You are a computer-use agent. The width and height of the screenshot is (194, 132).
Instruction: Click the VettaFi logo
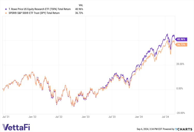[x=16, y=127]
